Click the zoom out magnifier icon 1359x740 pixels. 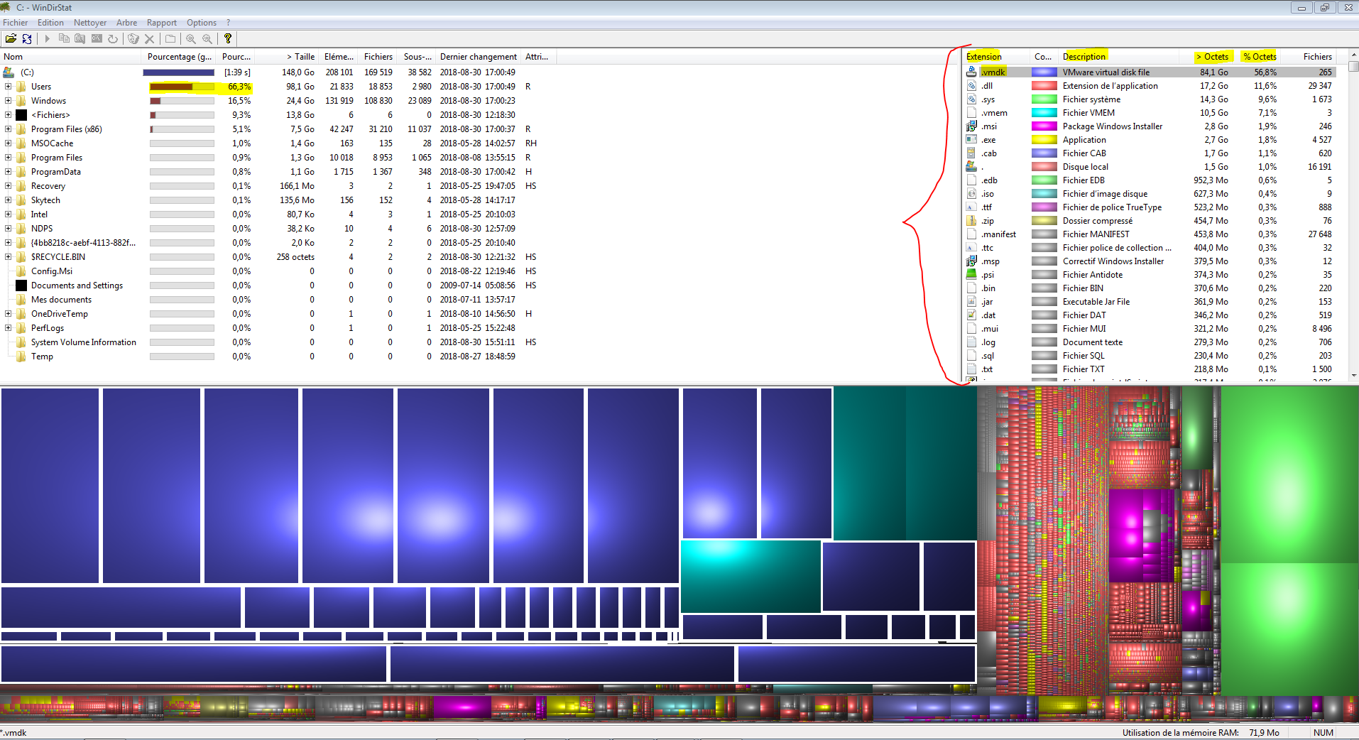pos(207,39)
